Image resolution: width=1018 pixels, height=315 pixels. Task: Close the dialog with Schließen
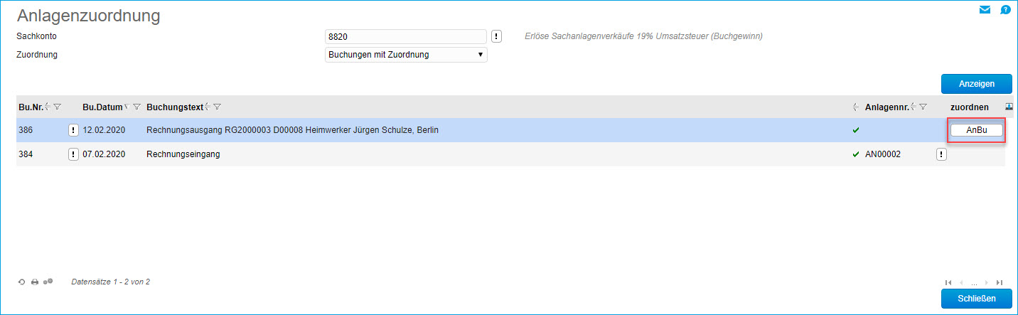tap(976, 299)
